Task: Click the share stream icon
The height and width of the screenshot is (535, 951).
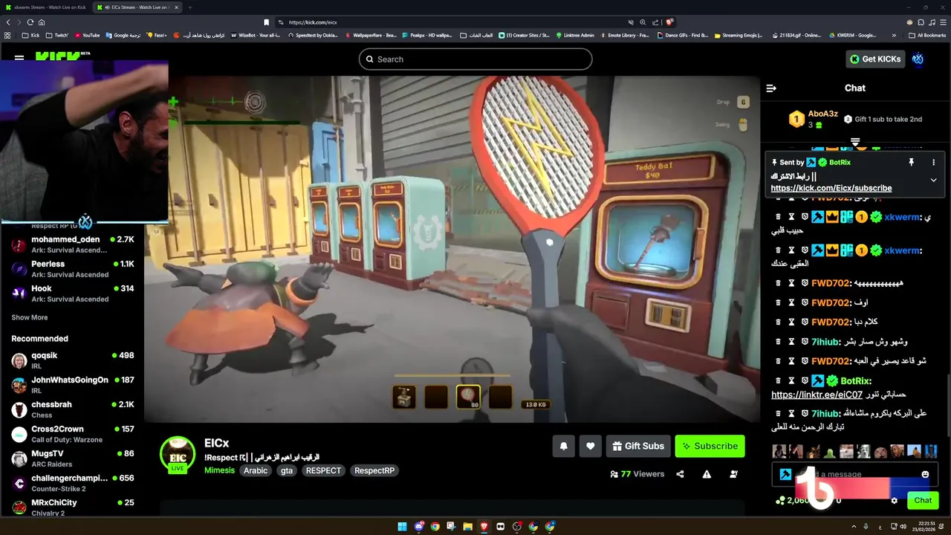Action: [680, 474]
